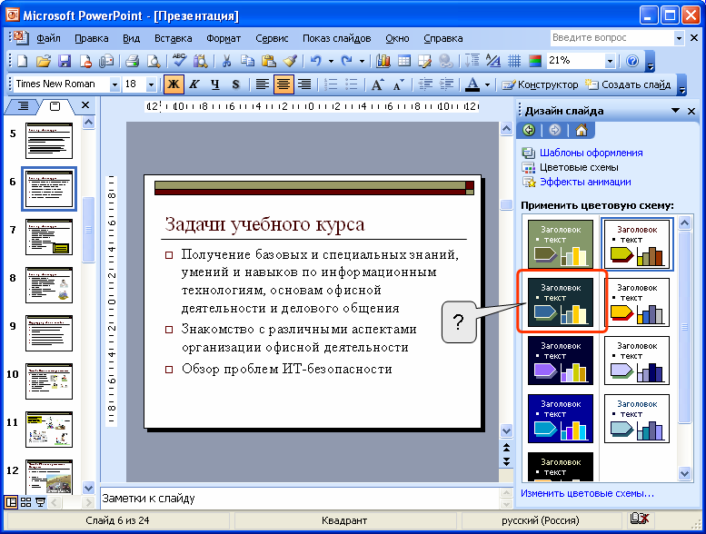Toggle text Shadow (S)
This screenshot has width=706, height=534.
(236, 84)
